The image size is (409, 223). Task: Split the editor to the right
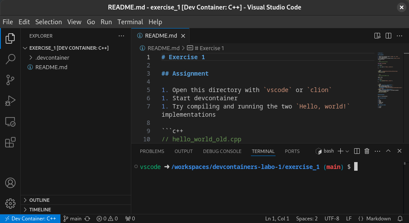pos(388,36)
